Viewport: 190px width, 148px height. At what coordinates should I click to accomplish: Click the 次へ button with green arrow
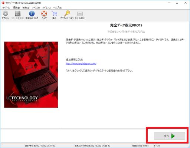[x=170, y=136]
